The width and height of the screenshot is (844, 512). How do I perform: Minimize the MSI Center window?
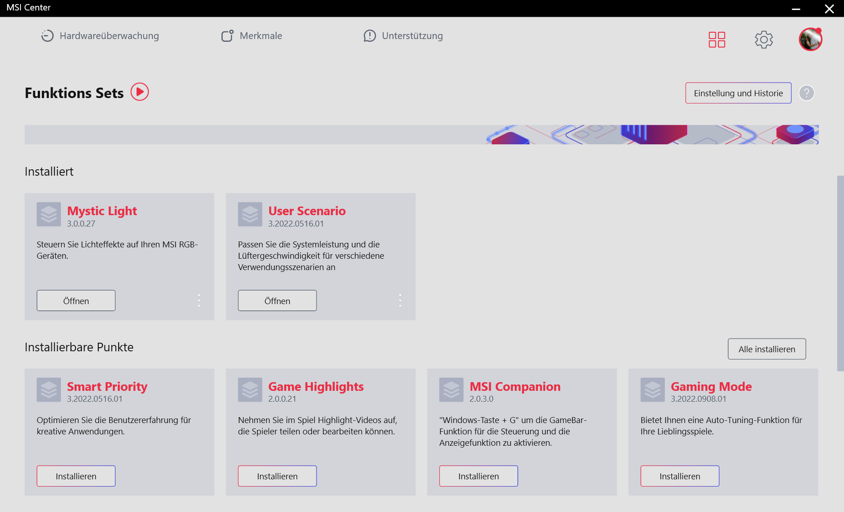796,9
